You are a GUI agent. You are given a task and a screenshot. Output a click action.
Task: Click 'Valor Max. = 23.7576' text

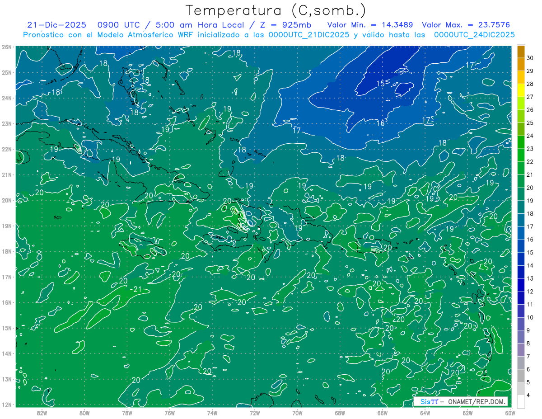pyautogui.click(x=466, y=25)
